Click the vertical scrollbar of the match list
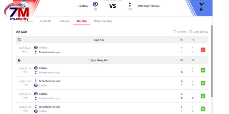Image resolution: width=229 pixels, height=114 pixels. [212, 61]
